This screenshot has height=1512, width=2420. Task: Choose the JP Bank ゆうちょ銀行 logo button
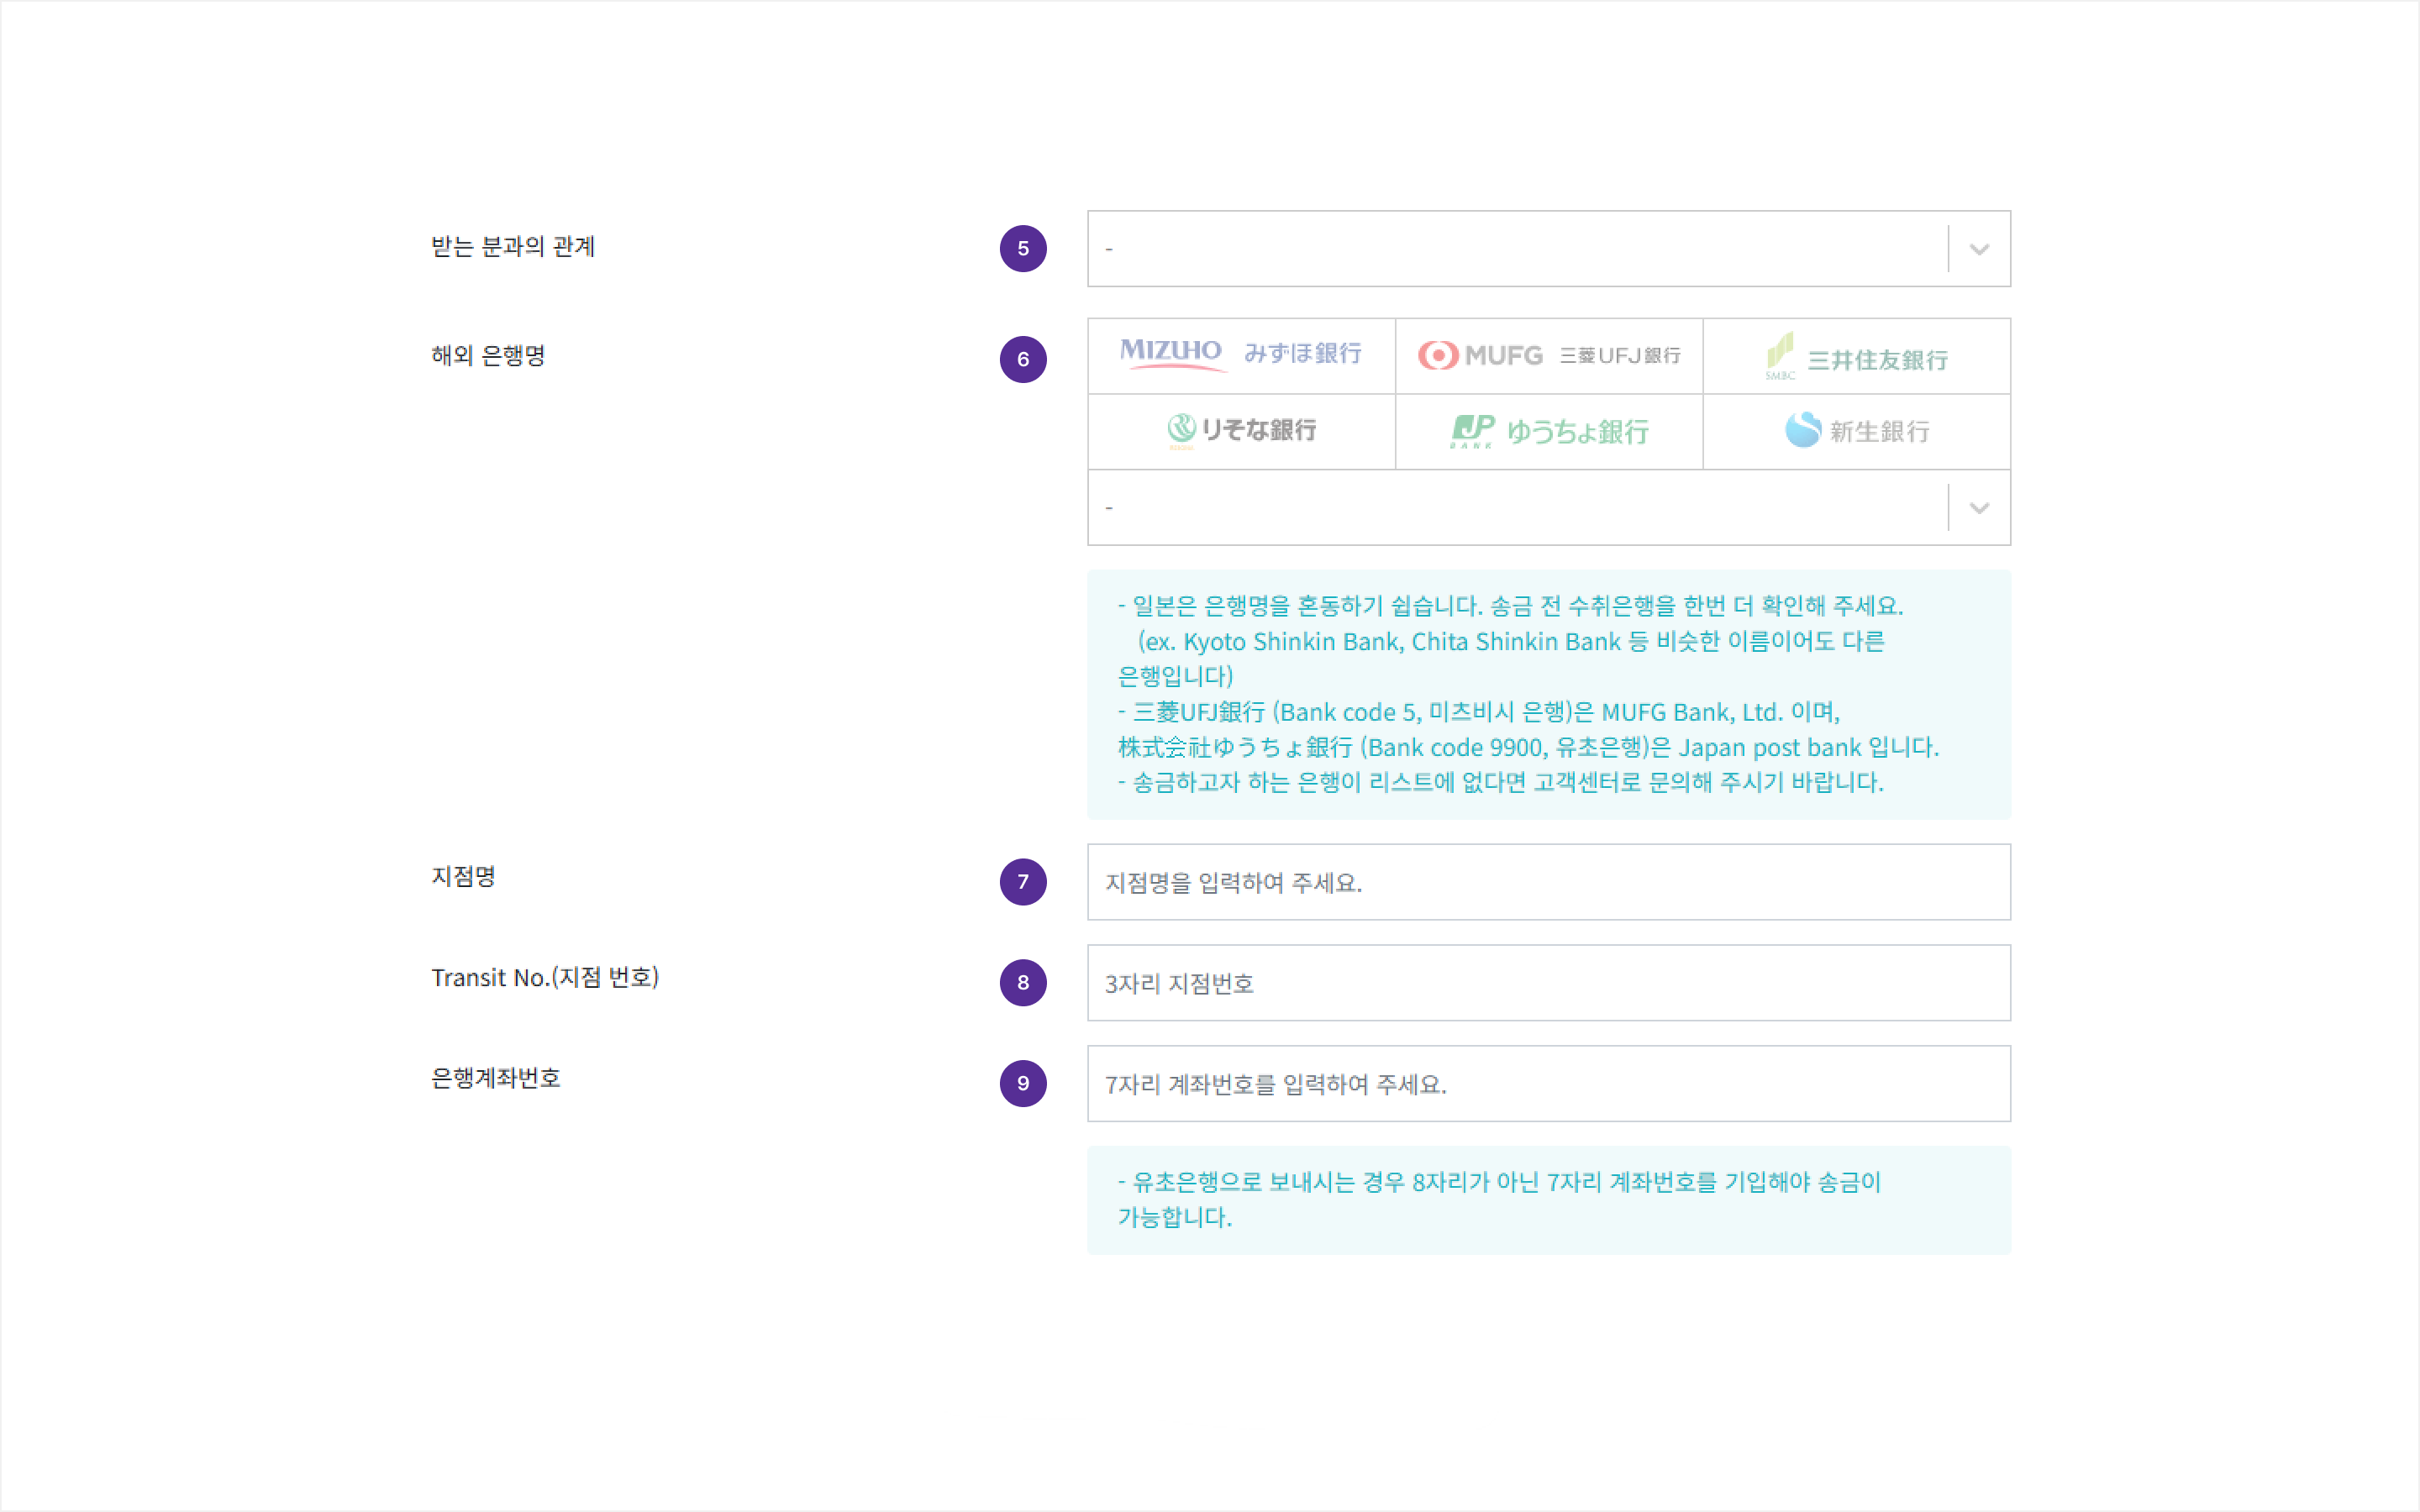(1549, 431)
